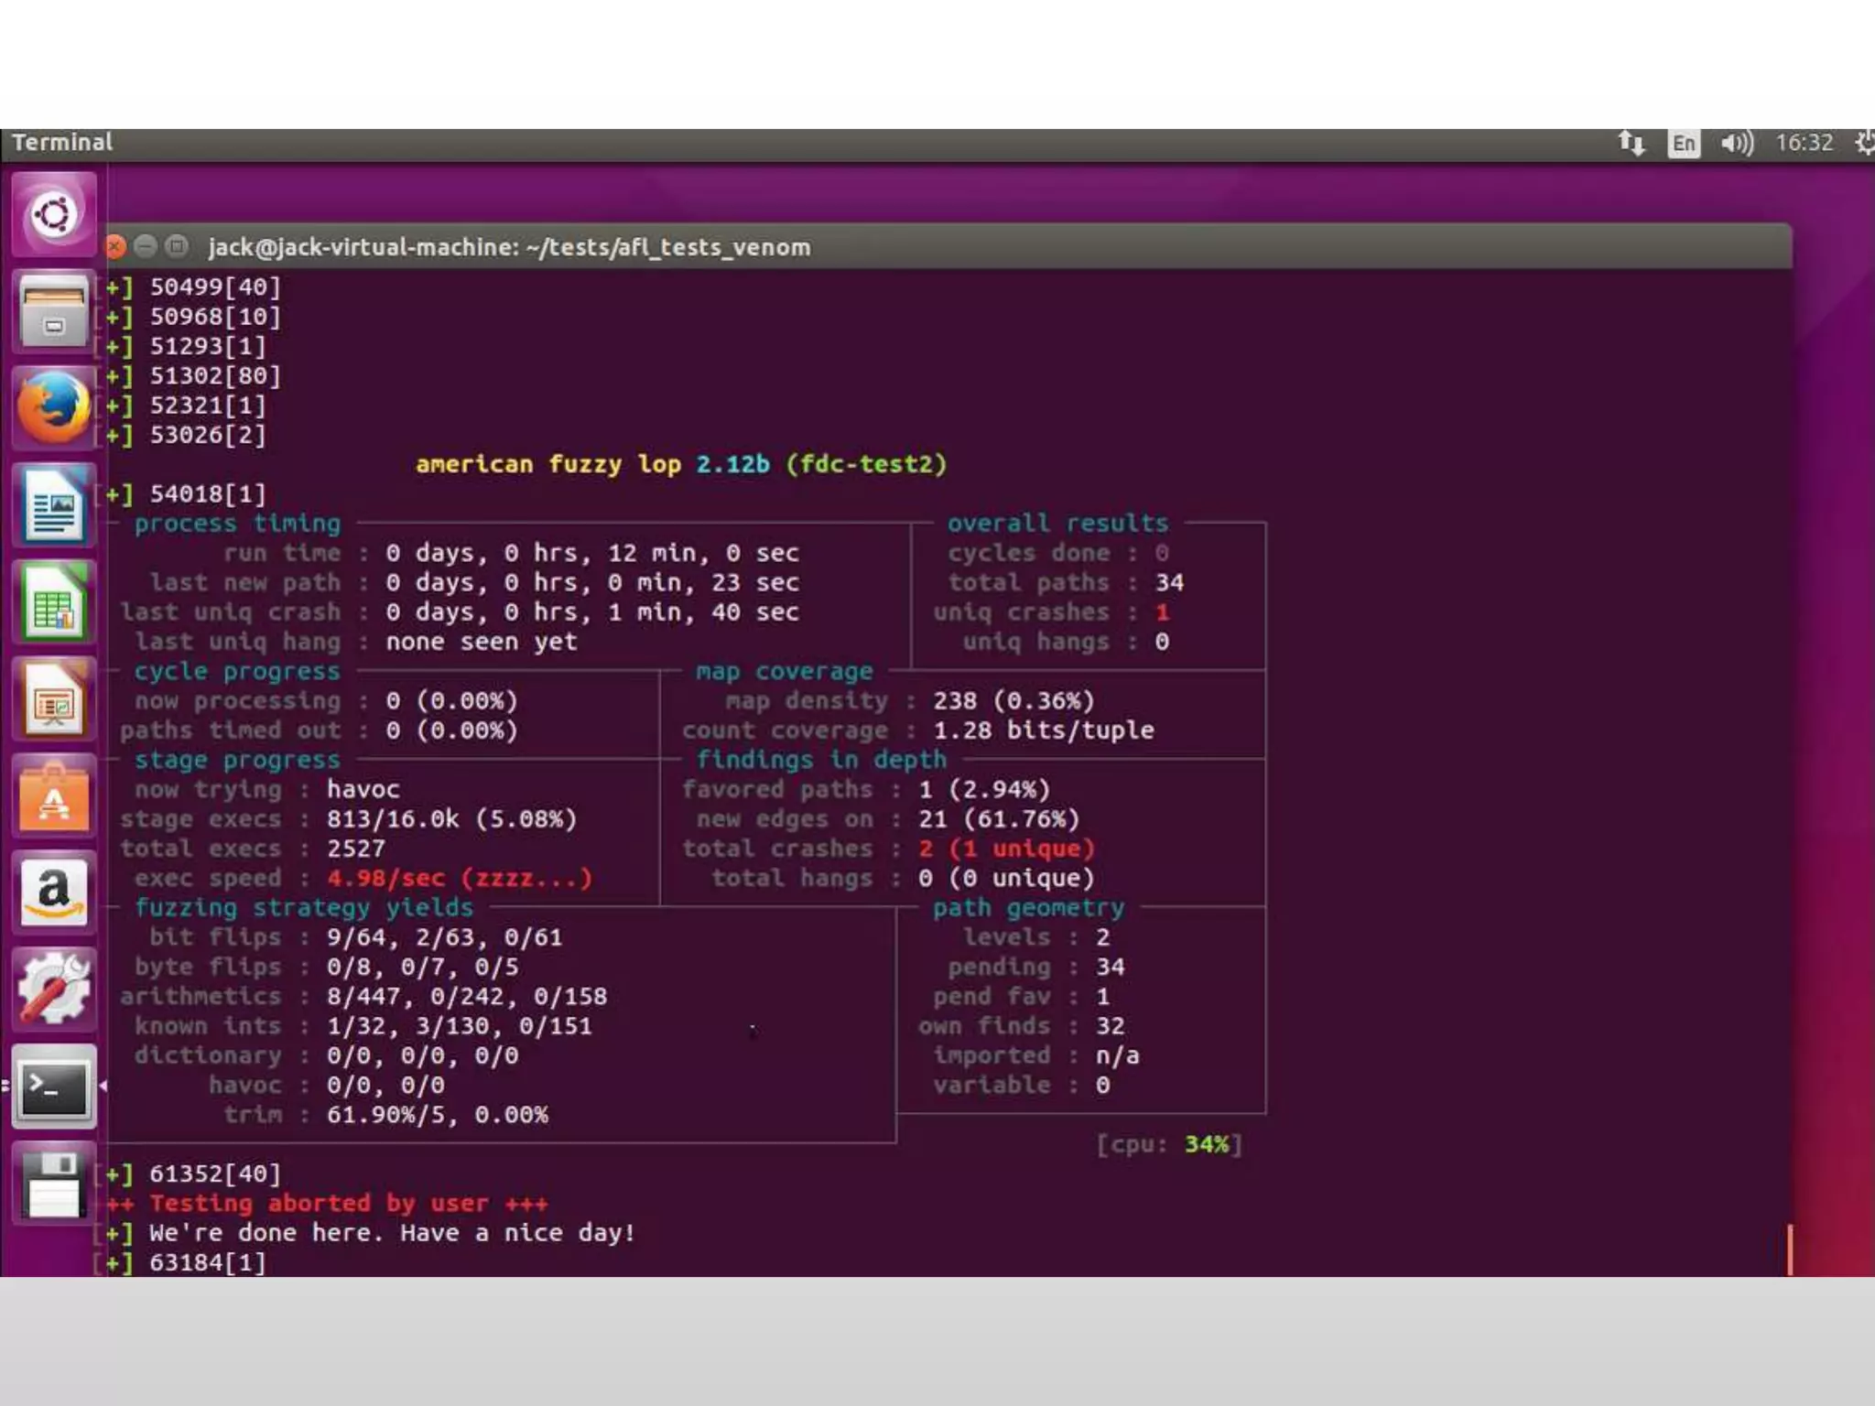Click the floppy disk drive icon

pos(53,1184)
